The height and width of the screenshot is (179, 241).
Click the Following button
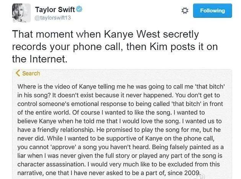[212, 11]
